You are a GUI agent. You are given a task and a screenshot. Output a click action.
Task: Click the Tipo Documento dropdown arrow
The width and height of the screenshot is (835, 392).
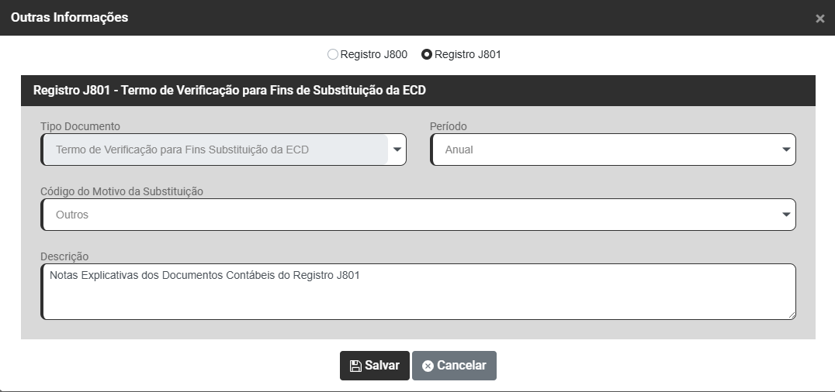tap(397, 150)
